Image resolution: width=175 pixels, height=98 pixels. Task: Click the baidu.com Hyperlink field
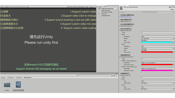click(x=158, y=69)
